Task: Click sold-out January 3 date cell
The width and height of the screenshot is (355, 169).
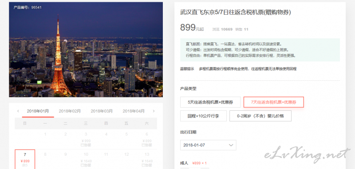Action: coord(86,139)
